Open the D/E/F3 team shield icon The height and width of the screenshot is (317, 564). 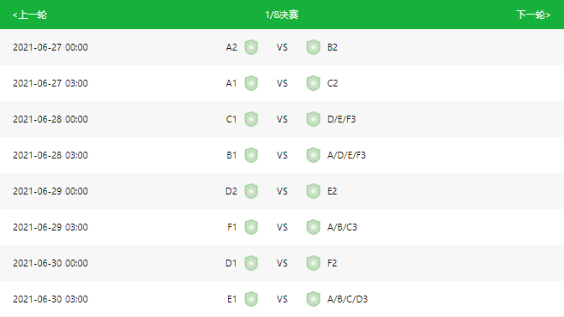tap(314, 119)
